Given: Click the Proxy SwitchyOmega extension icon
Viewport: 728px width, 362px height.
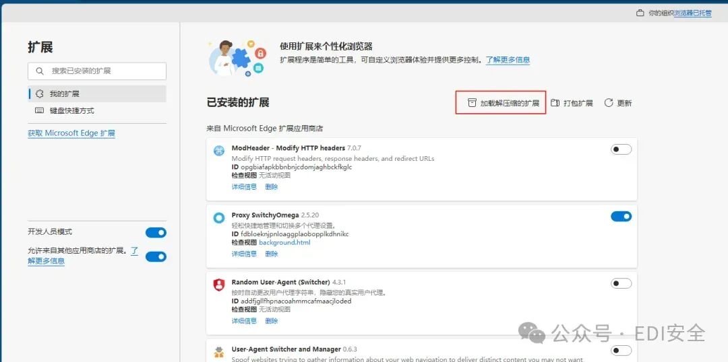Looking at the screenshot, I should click(x=218, y=218).
